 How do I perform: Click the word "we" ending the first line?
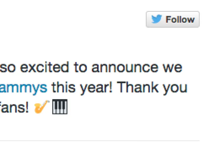(x=172, y=68)
